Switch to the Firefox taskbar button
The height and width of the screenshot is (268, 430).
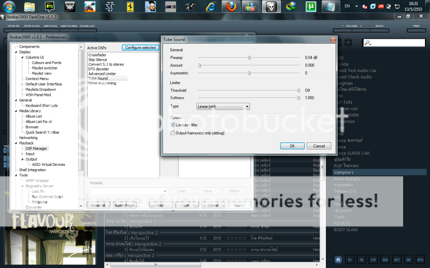(x=231, y=7)
